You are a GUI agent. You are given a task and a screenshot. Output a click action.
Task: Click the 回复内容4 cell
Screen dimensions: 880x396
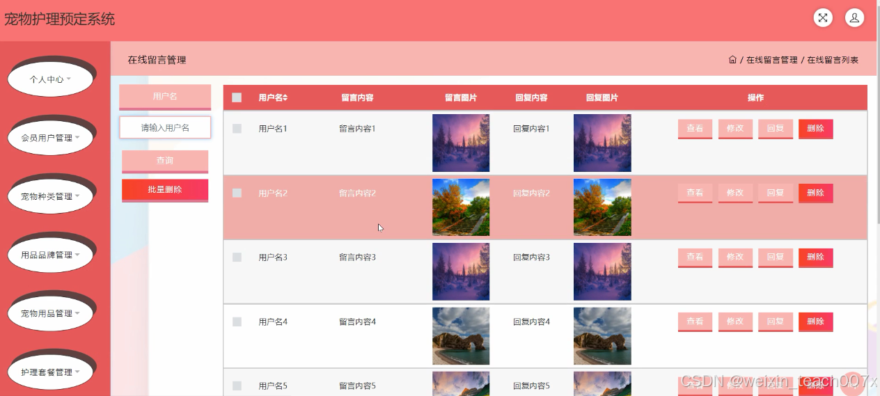click(531, 322)
